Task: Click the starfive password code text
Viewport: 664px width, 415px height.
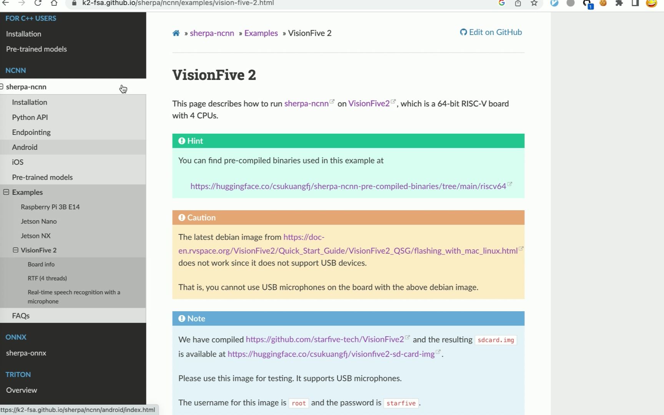Action: 401,403
